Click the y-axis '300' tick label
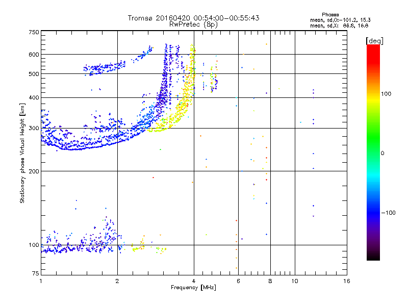Viewport: 408px width, 306px height. 34,129
